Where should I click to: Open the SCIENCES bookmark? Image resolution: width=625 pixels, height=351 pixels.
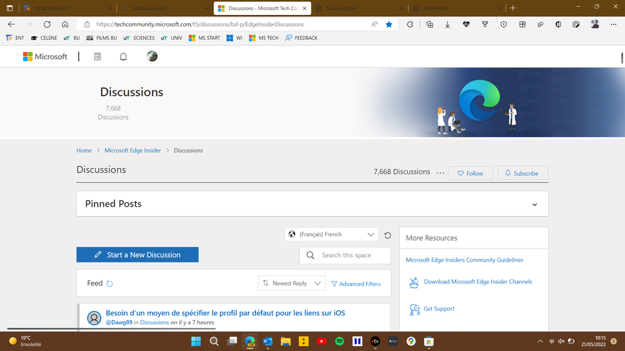(x=139, y=38)
